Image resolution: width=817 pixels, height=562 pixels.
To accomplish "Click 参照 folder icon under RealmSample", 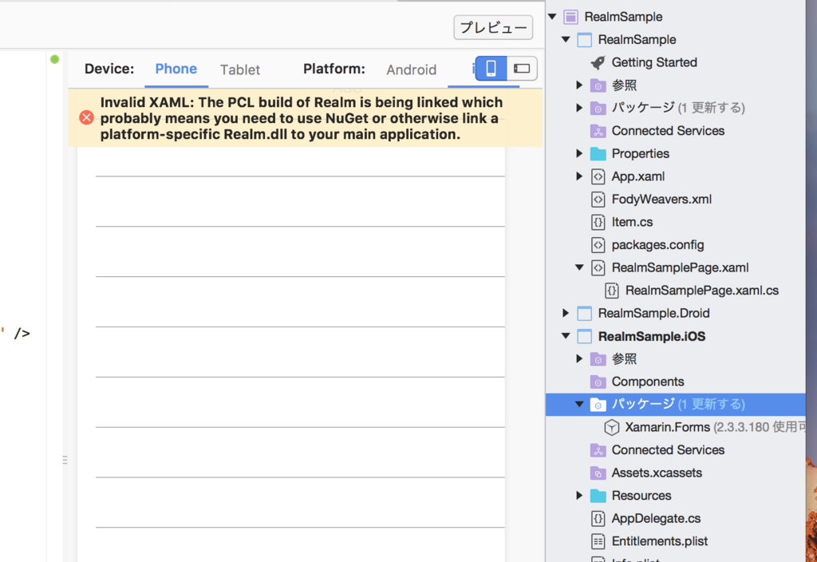I will coord(598,85).
